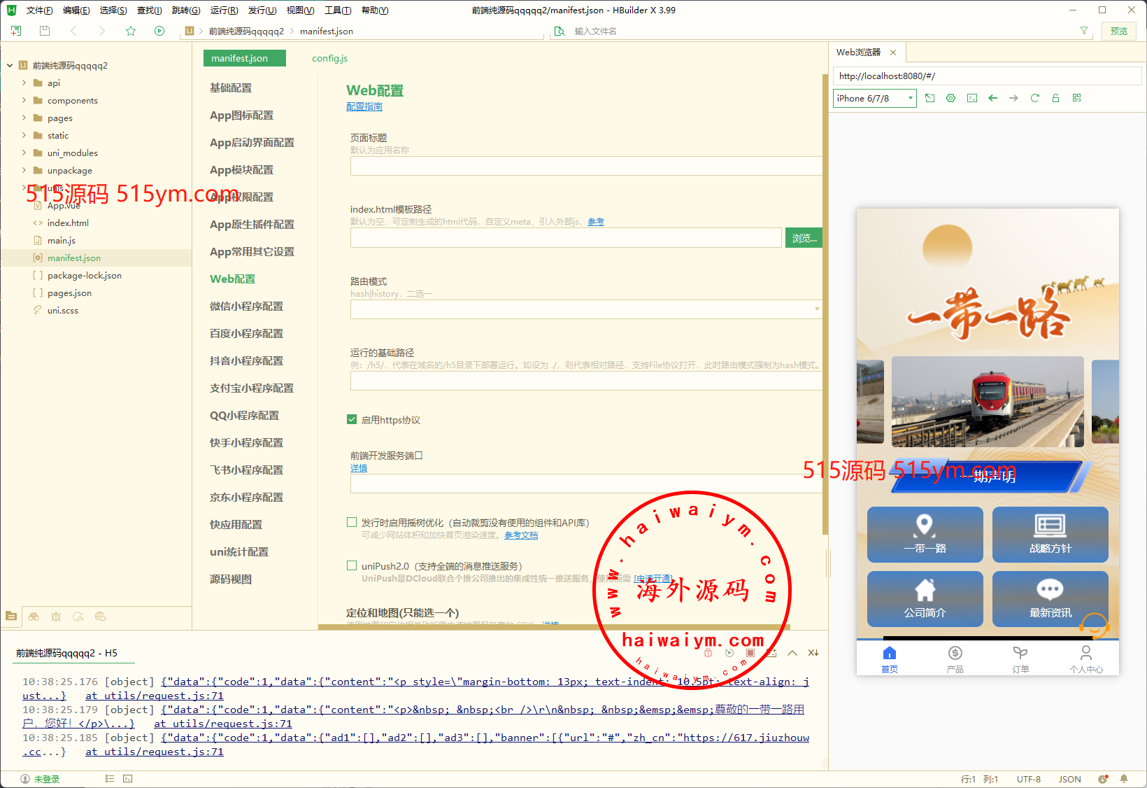
Task: Open the 运行(R) menu
Action: pos(224,10)
